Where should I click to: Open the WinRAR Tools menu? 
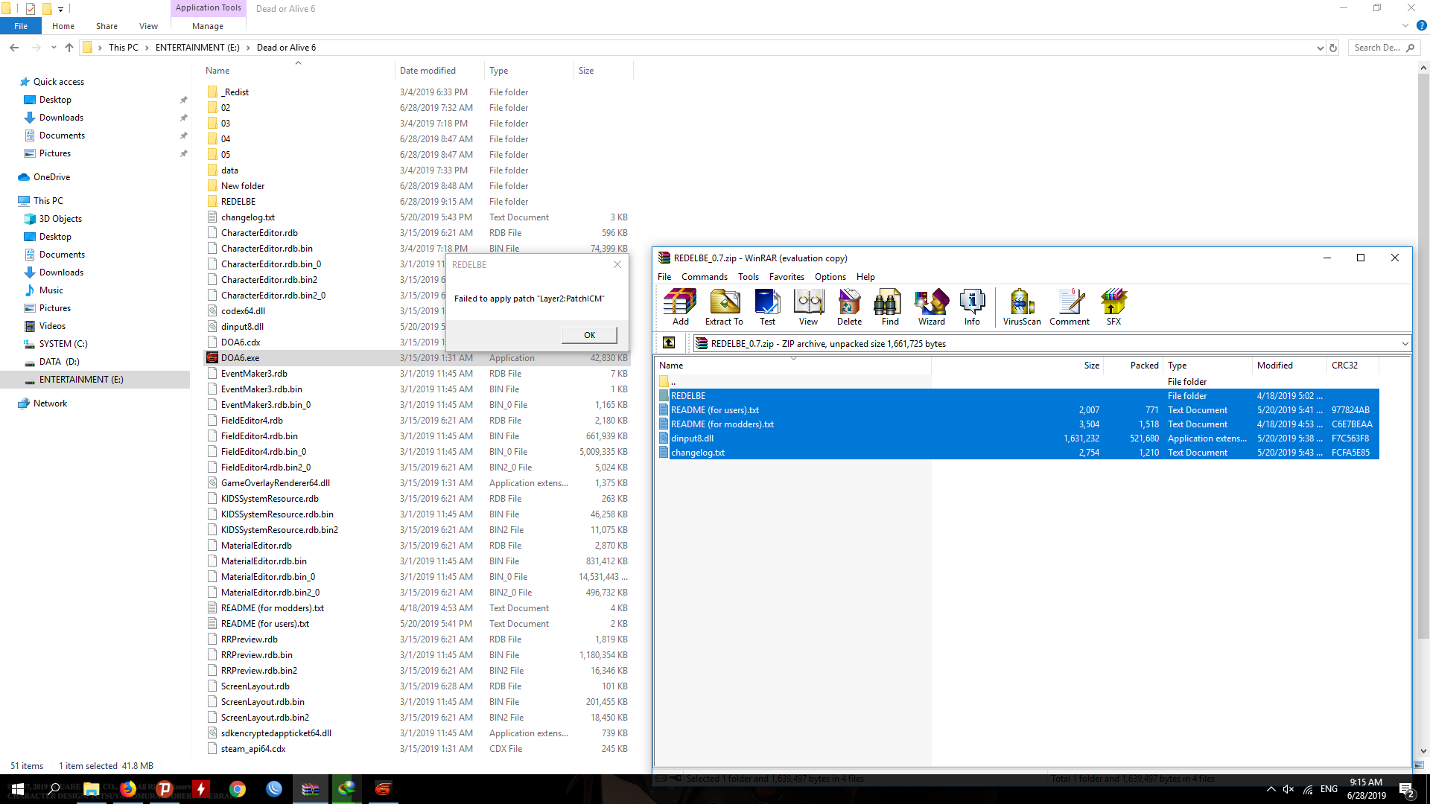(x=749, y=277)
